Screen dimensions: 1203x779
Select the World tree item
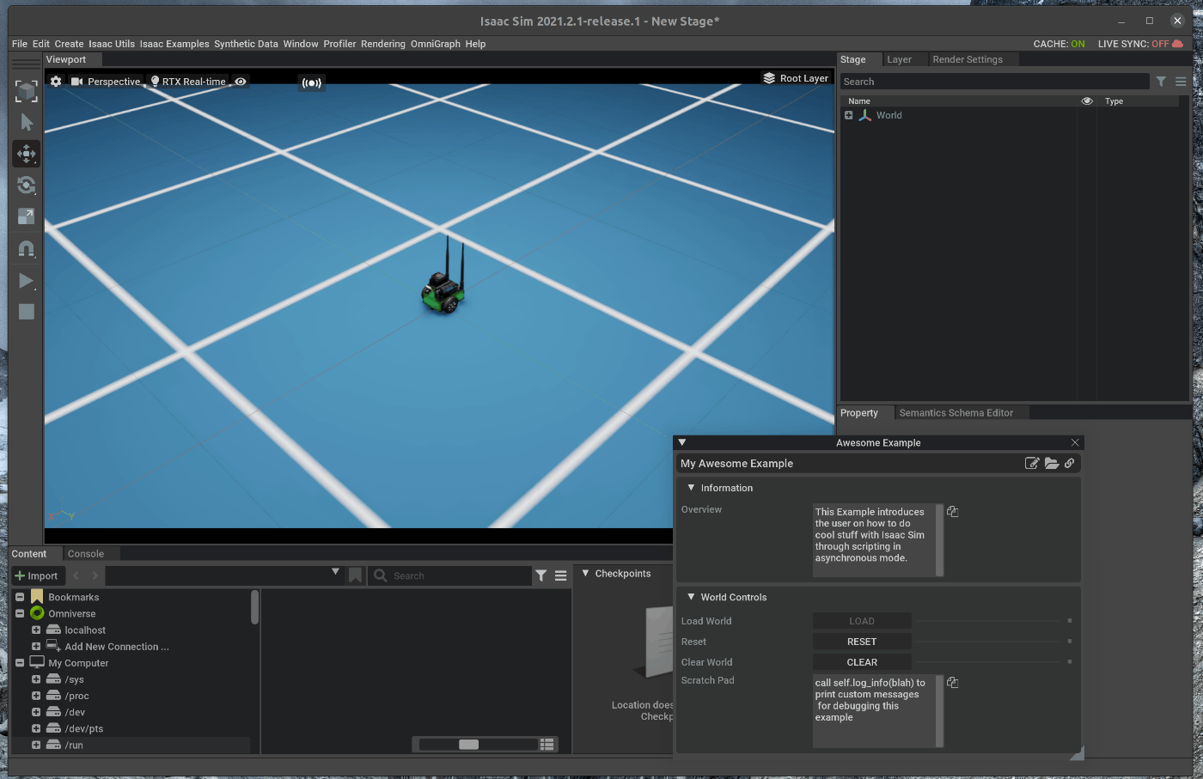(889, 115)
